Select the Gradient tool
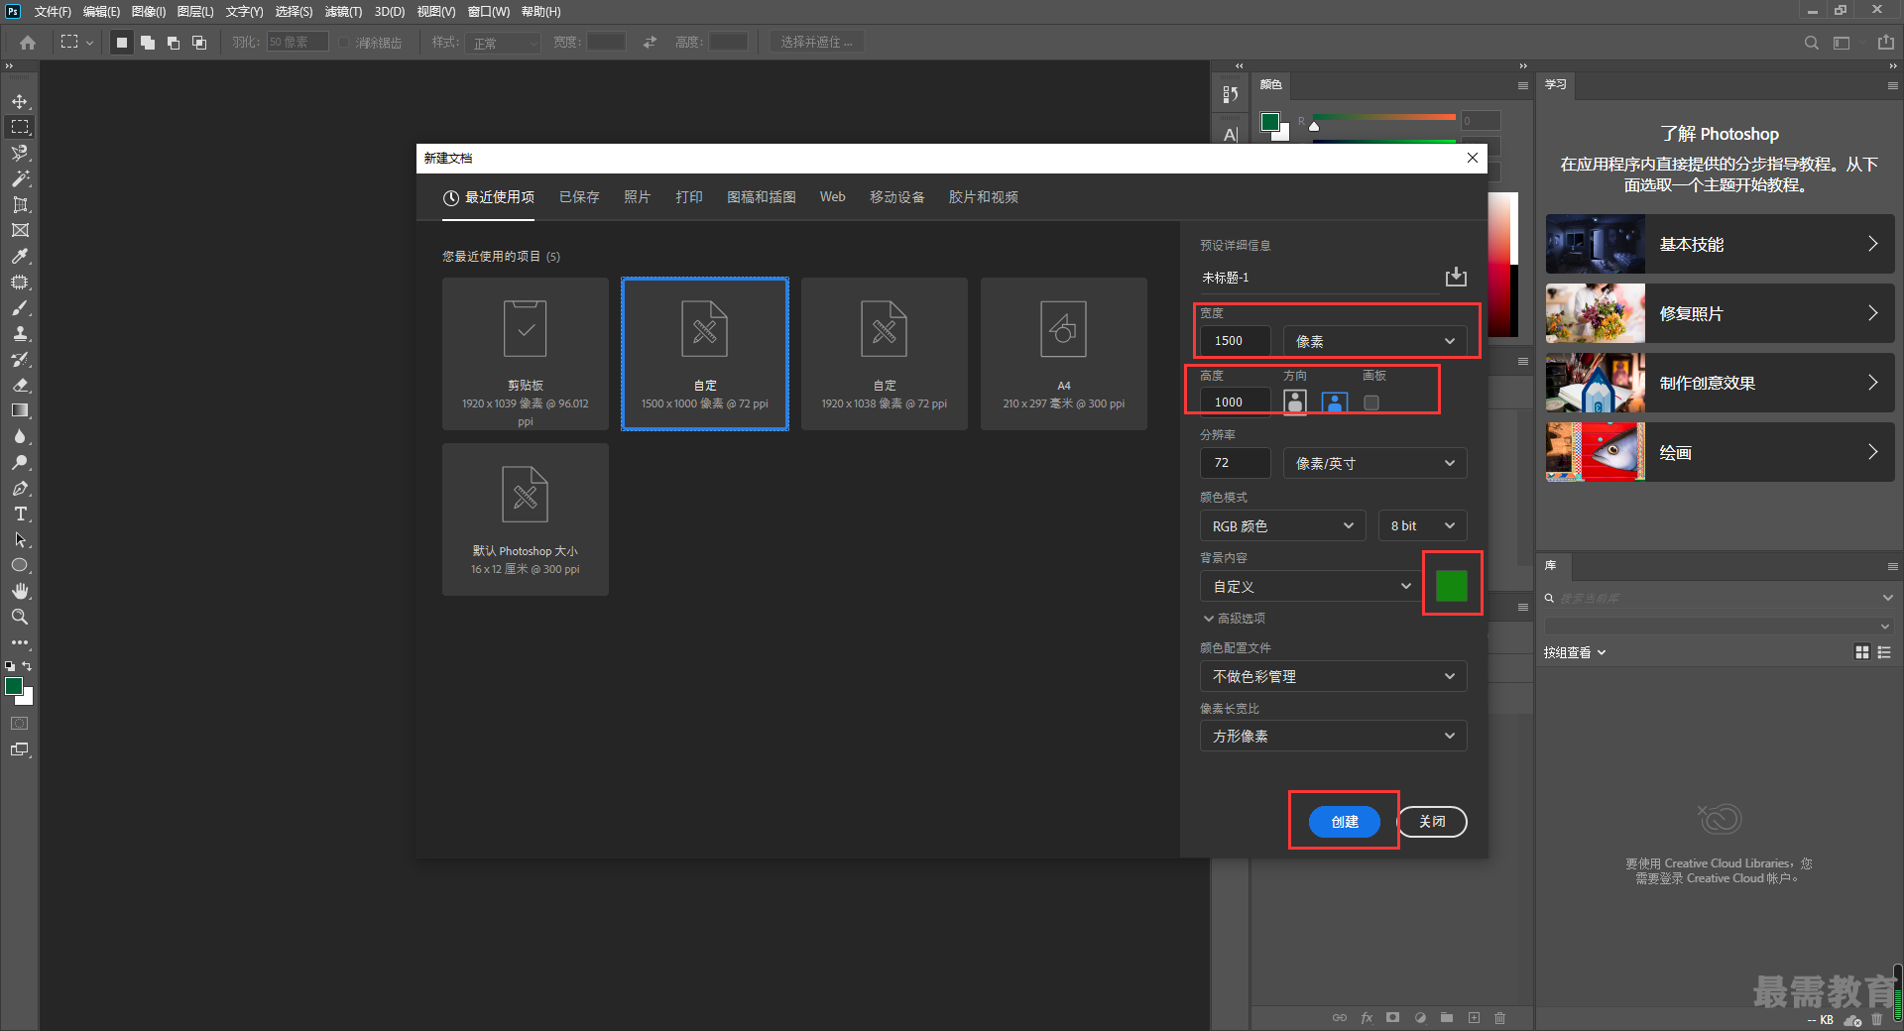 pos(20,410)
